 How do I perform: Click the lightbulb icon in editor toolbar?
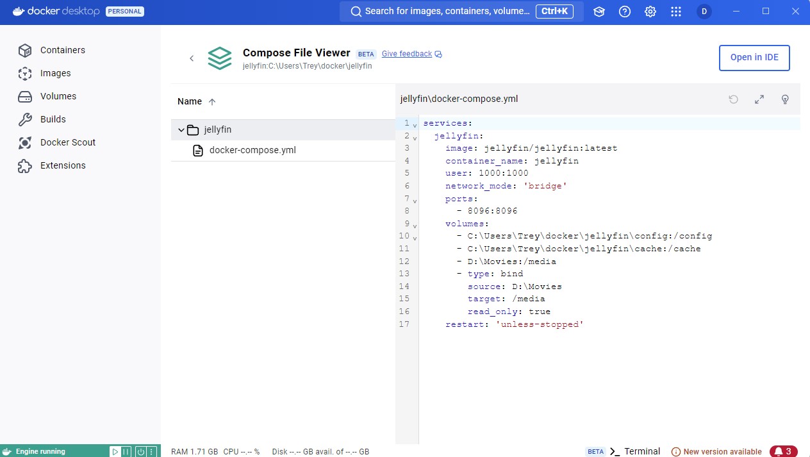(784, 99)
